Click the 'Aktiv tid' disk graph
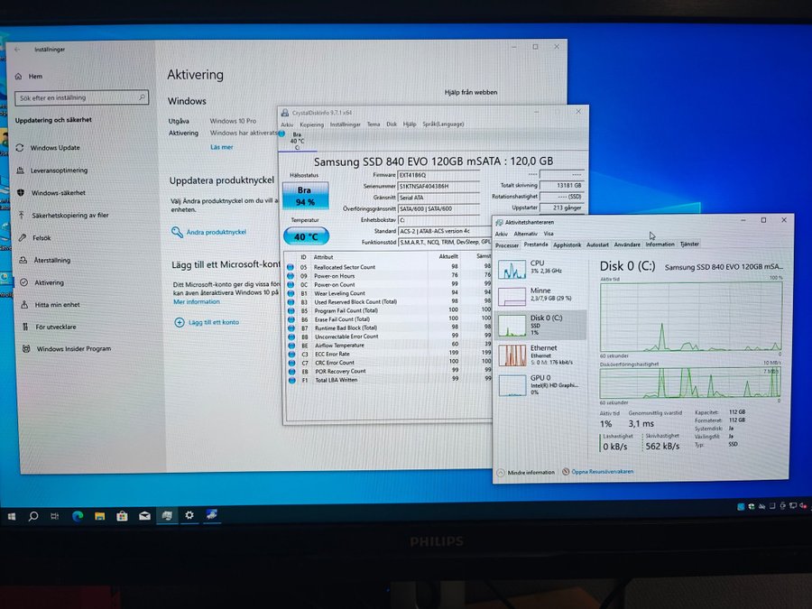This screenshot has width=812, height=609. pos(691,317)
